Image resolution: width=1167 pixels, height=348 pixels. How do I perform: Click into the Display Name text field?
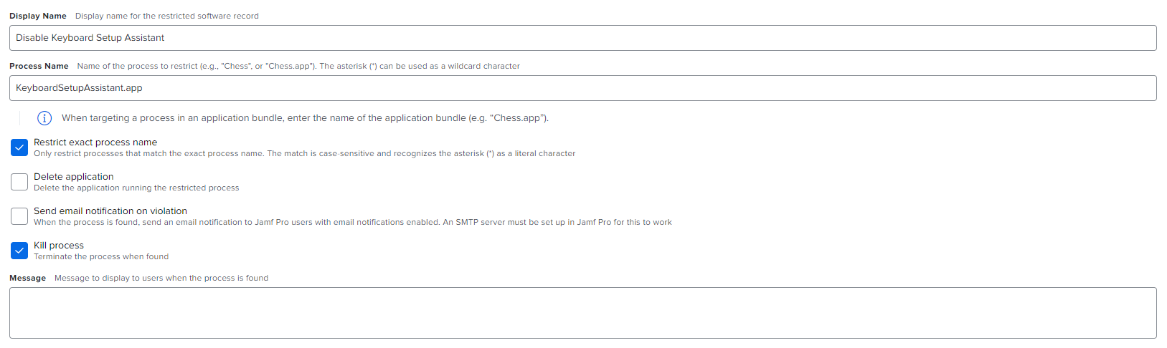(x=582, y=38)
